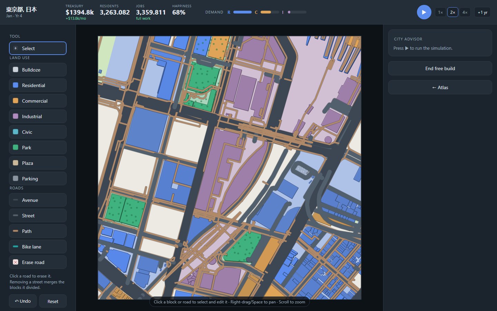
Task: Click the 'full work' jobs status
Action: pyautogui.click(x=143, y=18)
